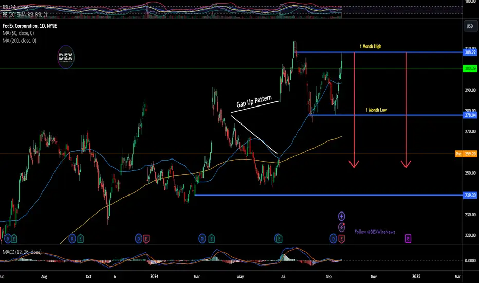Click the dividend D marker near Mar 2024
Screen dimensions: 479x283
coord(202,238)
